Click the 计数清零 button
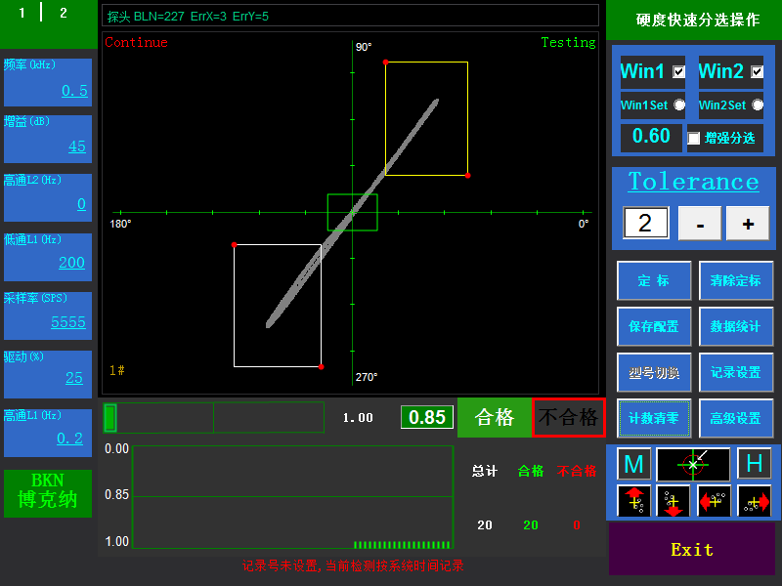The height and width of the screenshot is (586, 782). pyautogui.click(x=654, y=418)
